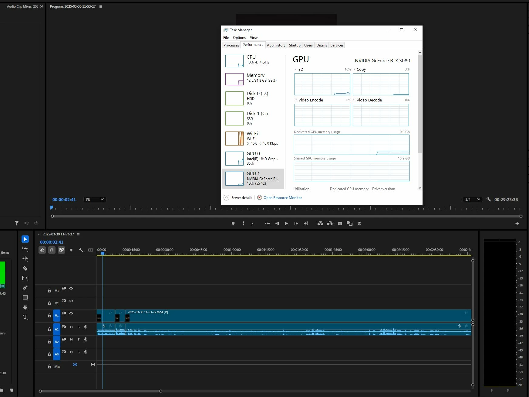Select the Selection tool in the tools panel

coord(25,239)
